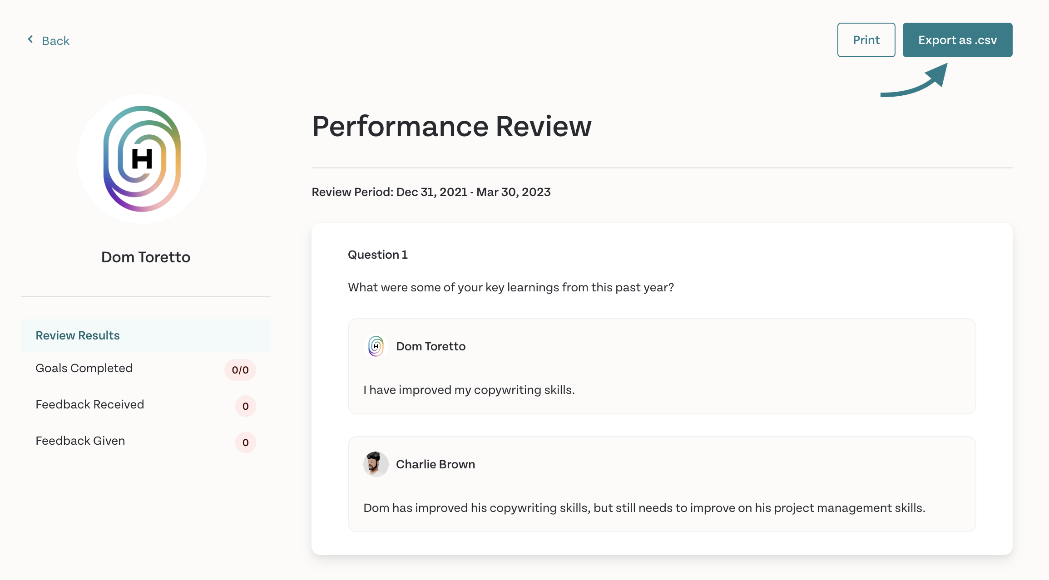1049x580 pixels.
Task: Click Dom Toretto's small avatar in response
Action: click(376, 346)
